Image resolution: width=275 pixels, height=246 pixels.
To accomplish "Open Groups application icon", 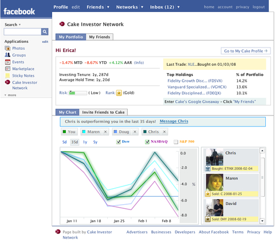I will 7,55.
